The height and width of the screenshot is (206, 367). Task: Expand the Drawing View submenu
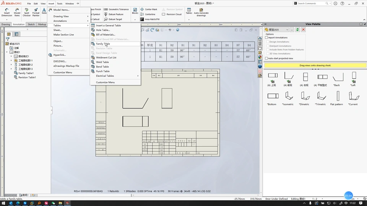click(x=69, y=16)
